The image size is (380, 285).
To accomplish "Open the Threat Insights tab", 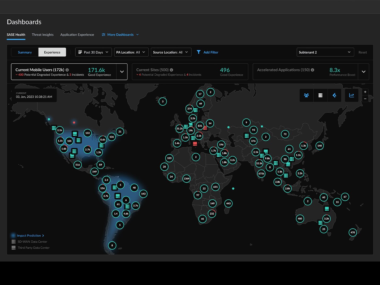I will [42, 34].
